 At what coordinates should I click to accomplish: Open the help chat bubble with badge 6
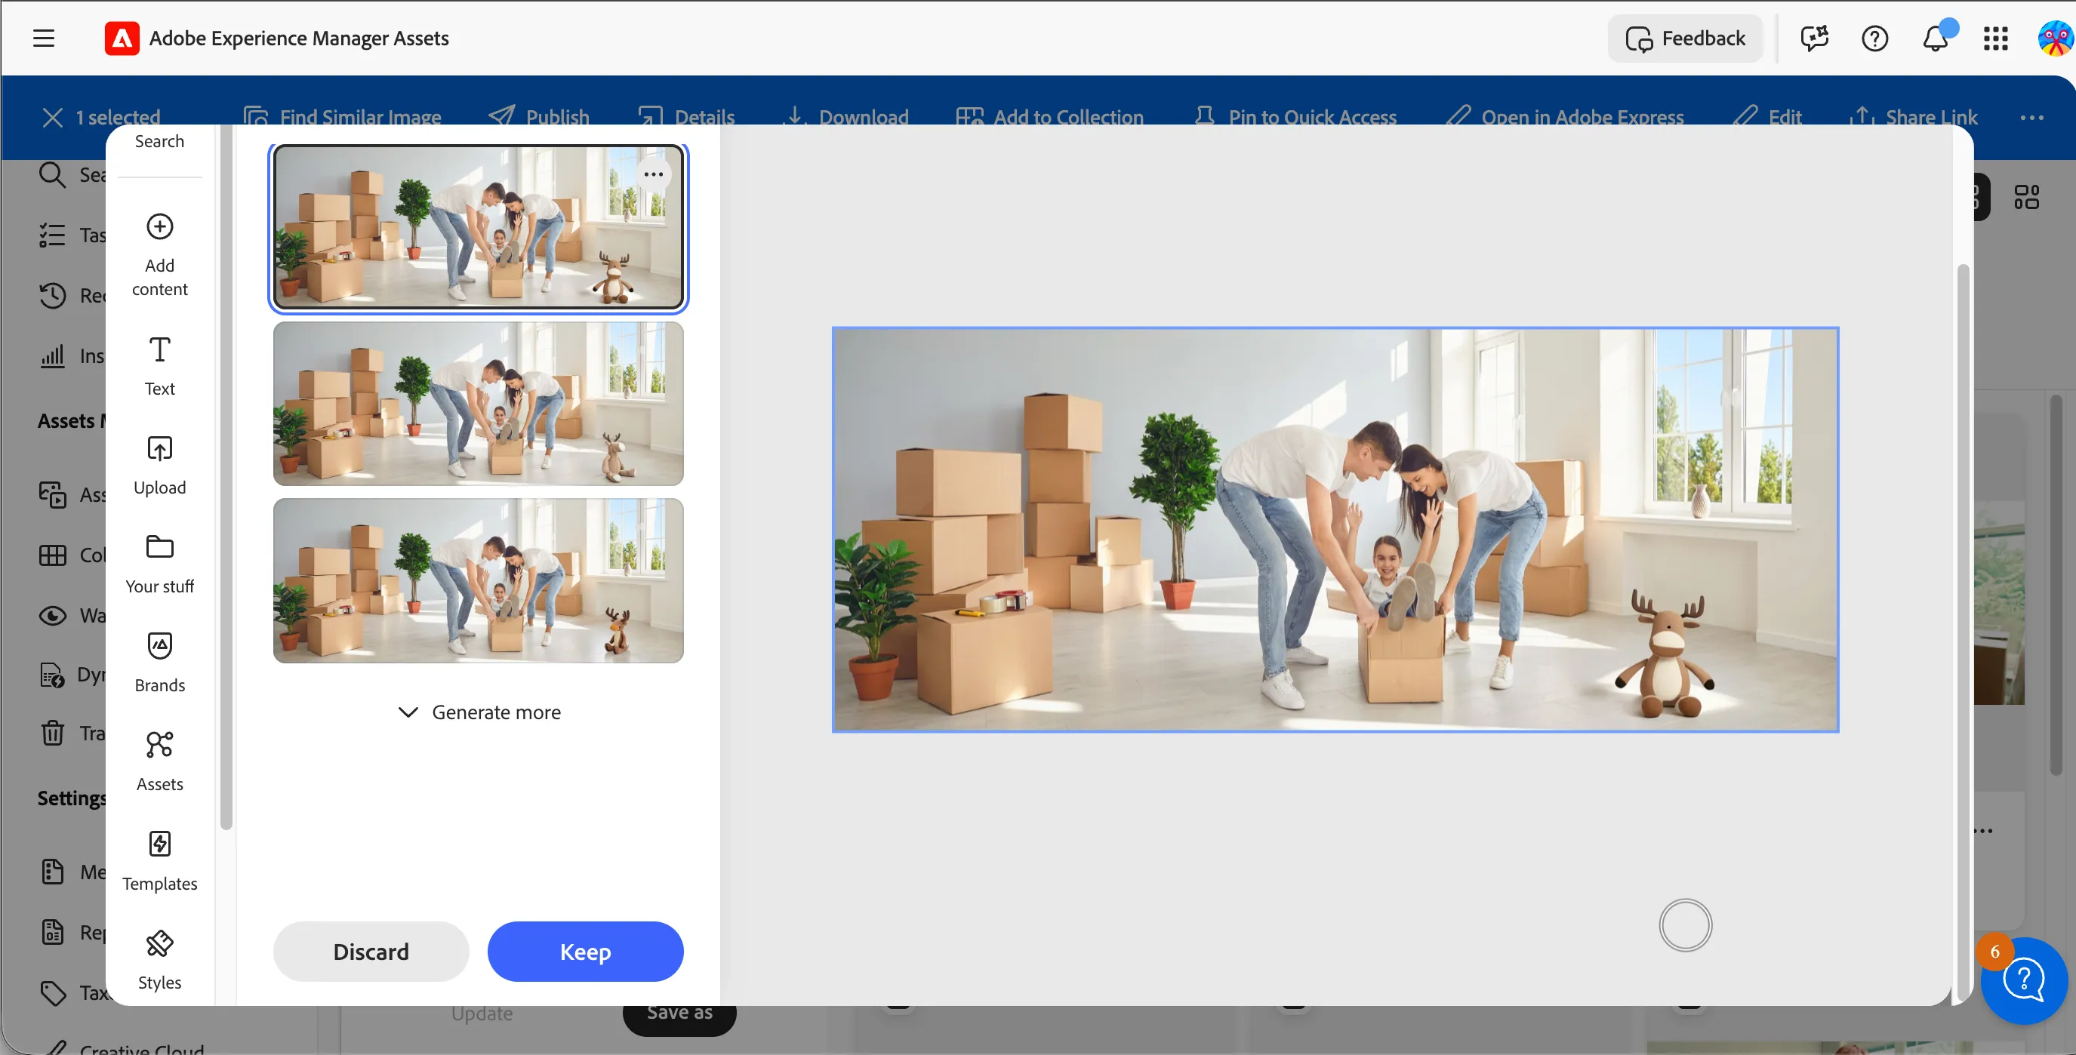click(x=2024, y=979)
